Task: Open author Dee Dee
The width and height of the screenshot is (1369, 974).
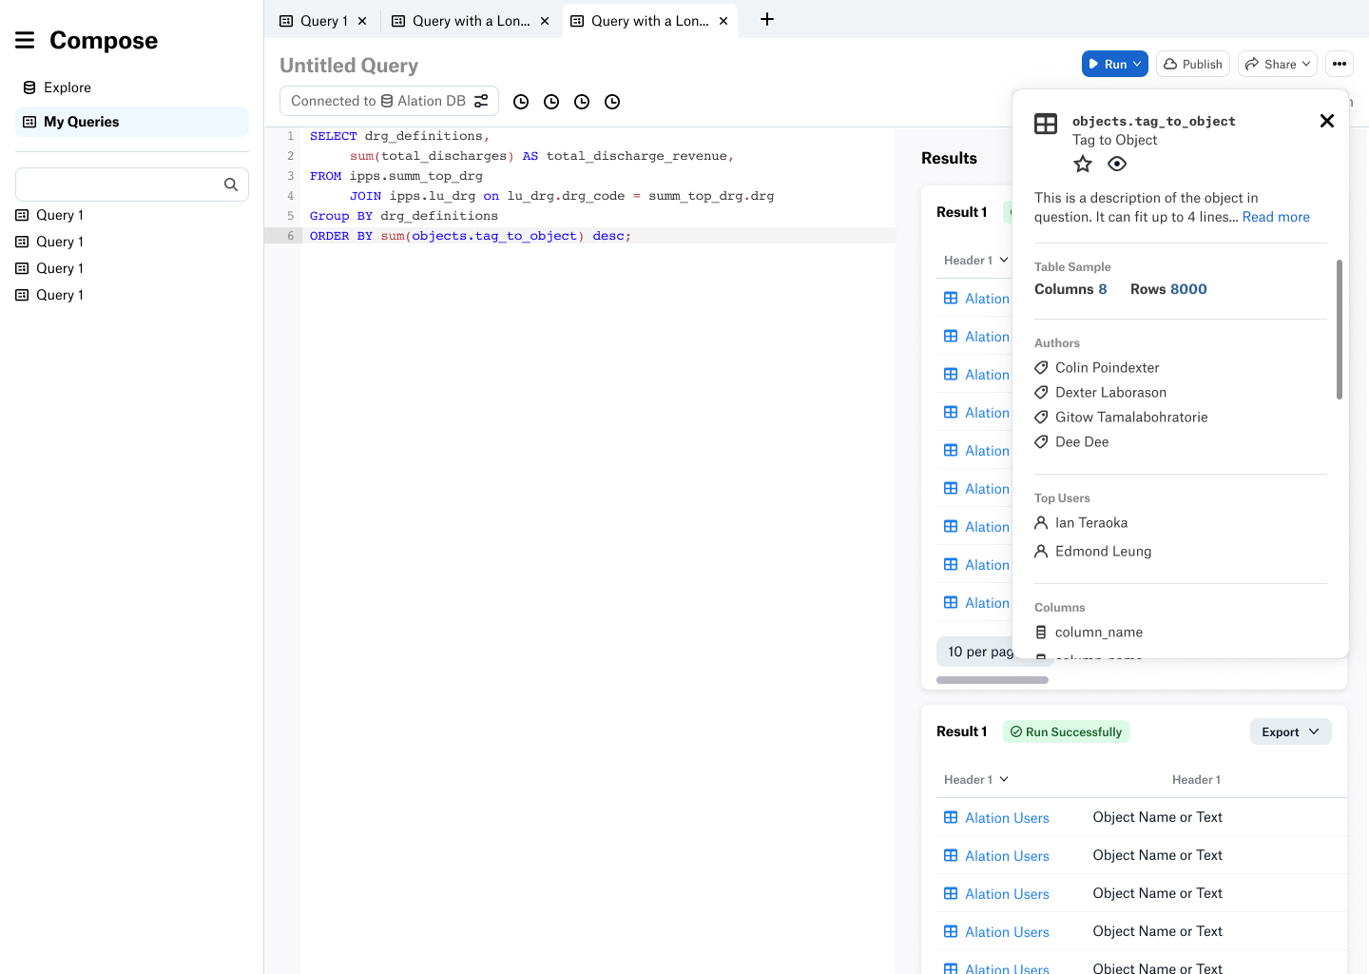Action: click(x=1082, y=441)
